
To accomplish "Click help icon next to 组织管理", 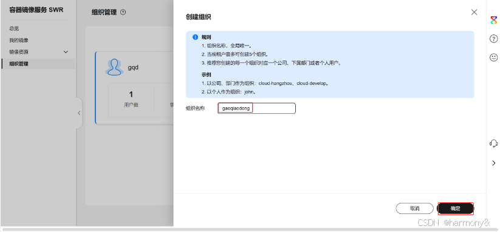I will click(x=123, y=12).
